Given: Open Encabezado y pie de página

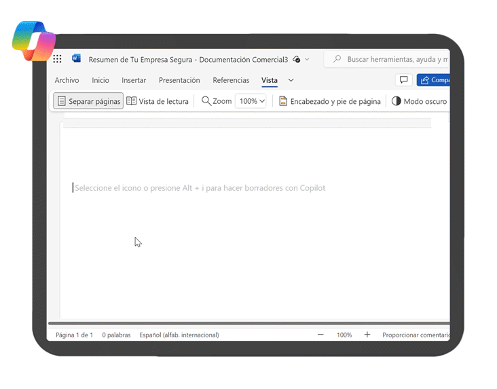Looking at the screenshot, I should point(330,101).
